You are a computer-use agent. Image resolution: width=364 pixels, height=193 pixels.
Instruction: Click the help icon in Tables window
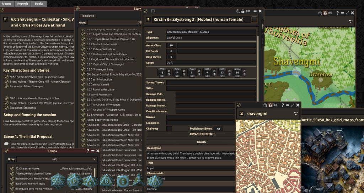[x=88, y=151]
